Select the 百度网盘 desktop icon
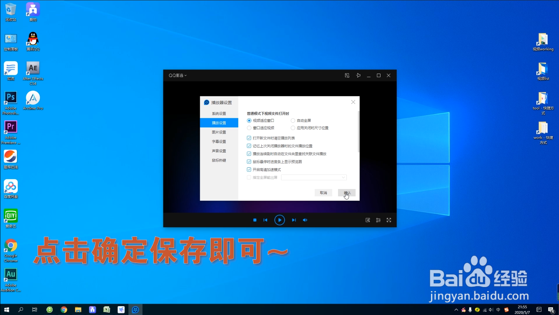This screenshot has width=559, height=315. (11, 189)
